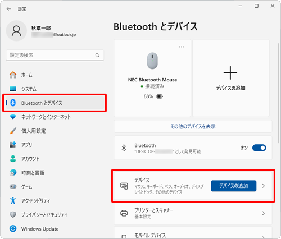Image resolution: width=281 pixels, height=239 pixels.
Task: Open the three-dot menu on the mouse card
Action: (x=182, y=47)
